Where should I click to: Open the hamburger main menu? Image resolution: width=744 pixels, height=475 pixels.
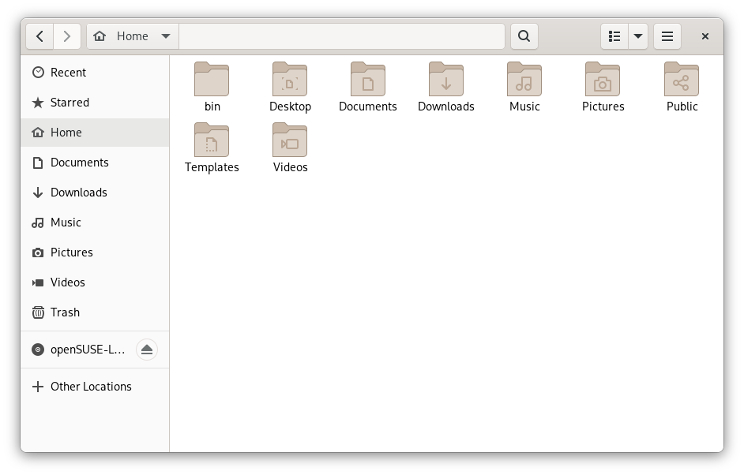pos(667,36)
